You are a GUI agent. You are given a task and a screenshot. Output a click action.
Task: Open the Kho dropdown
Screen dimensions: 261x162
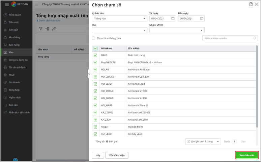(119, 30)
